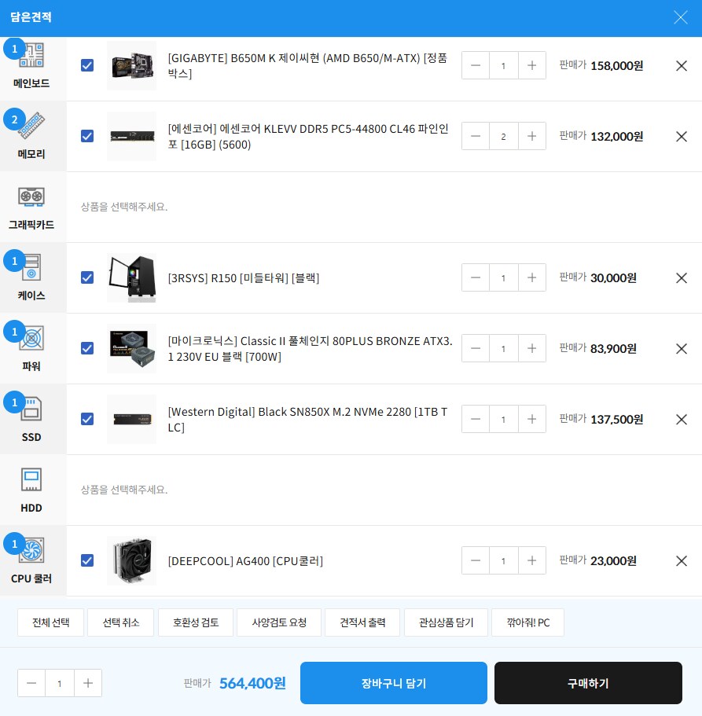Select the 케이스 category icon
The height and width of the screenshot is (716, 702).
click(31, 268)
